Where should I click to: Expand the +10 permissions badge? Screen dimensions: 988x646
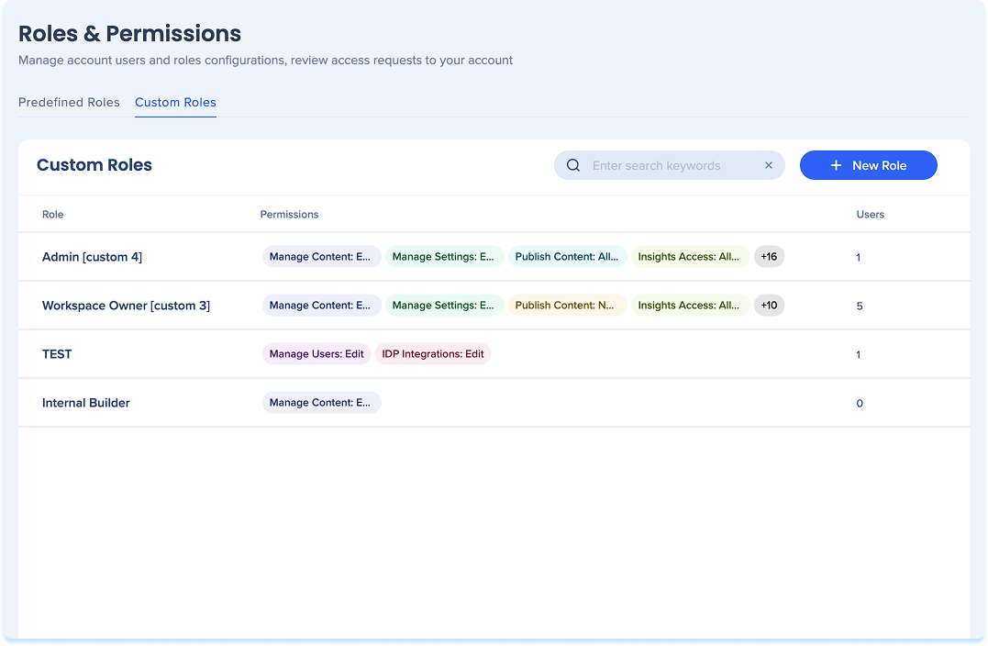[x=769, y=306]
